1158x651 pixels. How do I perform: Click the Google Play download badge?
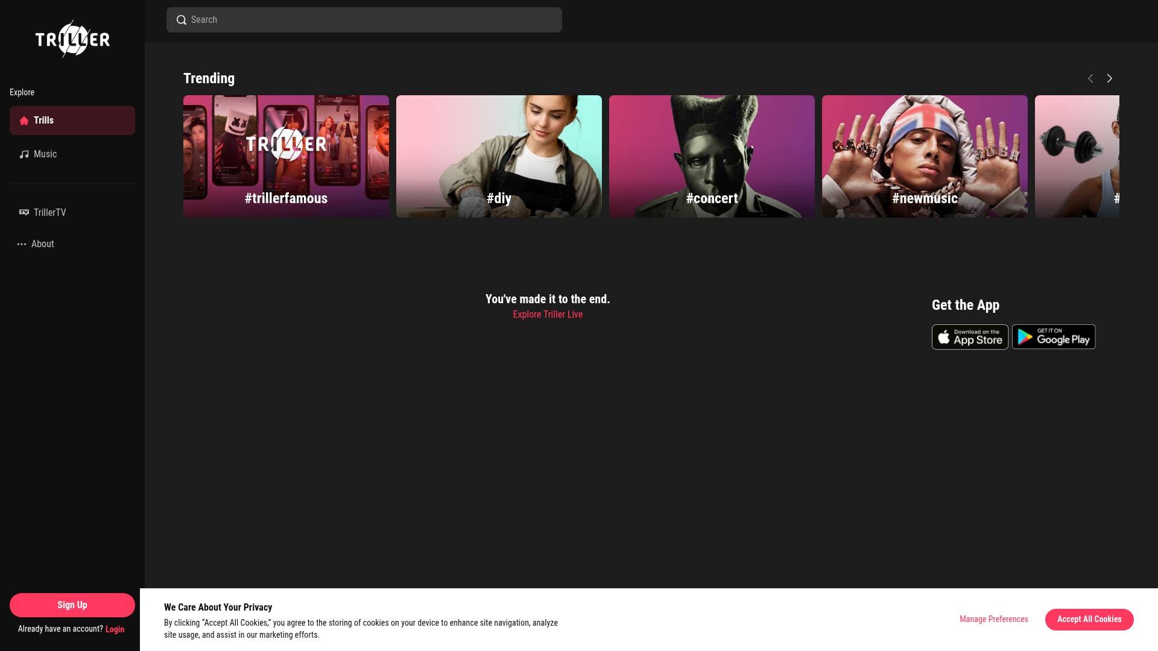tap(1054, 336)
